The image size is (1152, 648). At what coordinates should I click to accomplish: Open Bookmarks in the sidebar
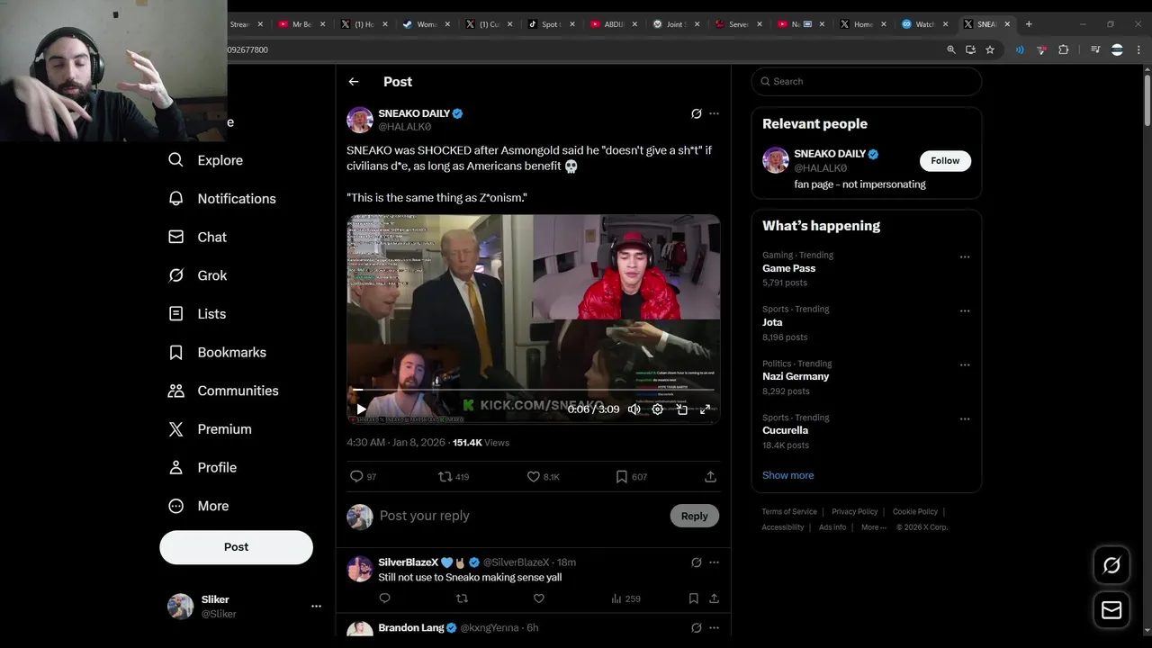pyautogui.click(x=217, y=353)
